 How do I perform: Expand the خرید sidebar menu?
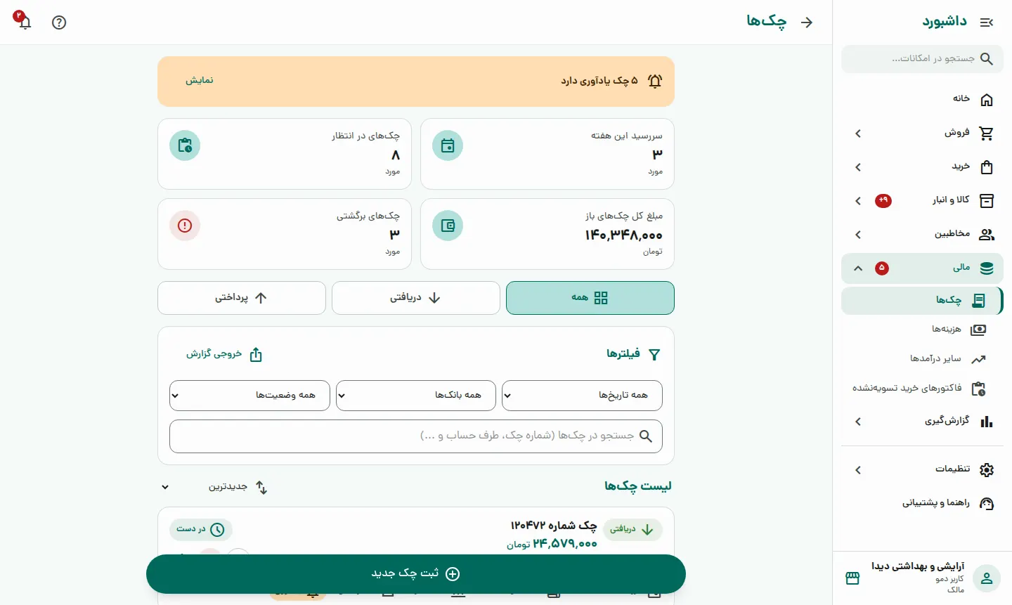[x=922, y=167]
